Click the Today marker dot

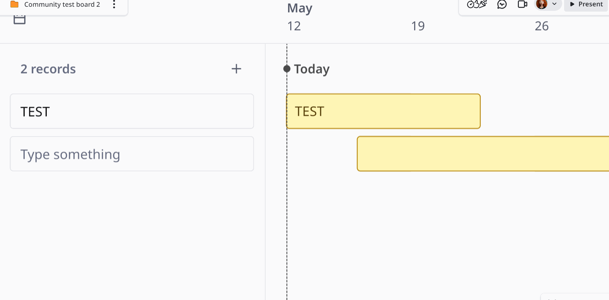click(x=287, y=69)
